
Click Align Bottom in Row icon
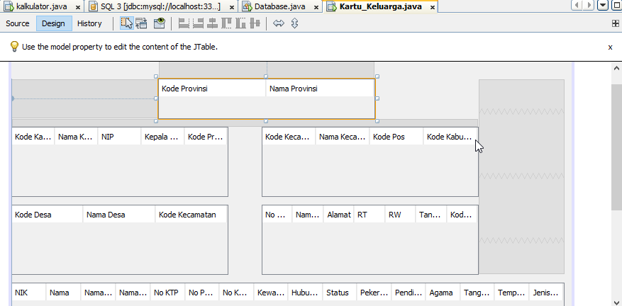pos(241,23)
